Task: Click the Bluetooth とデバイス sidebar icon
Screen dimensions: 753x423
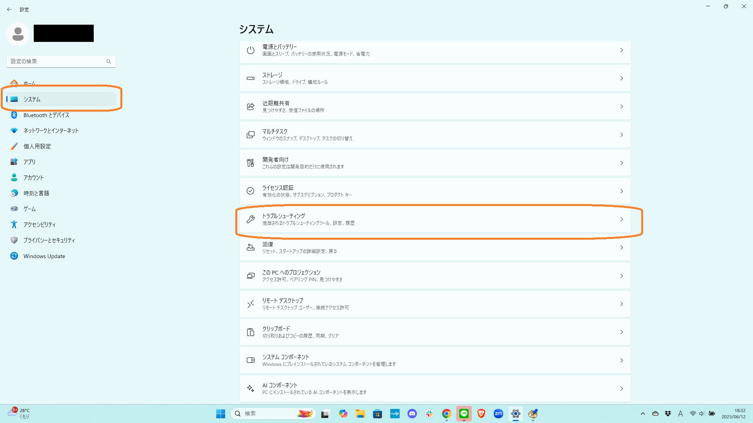Action: click(x=14, y=115)
